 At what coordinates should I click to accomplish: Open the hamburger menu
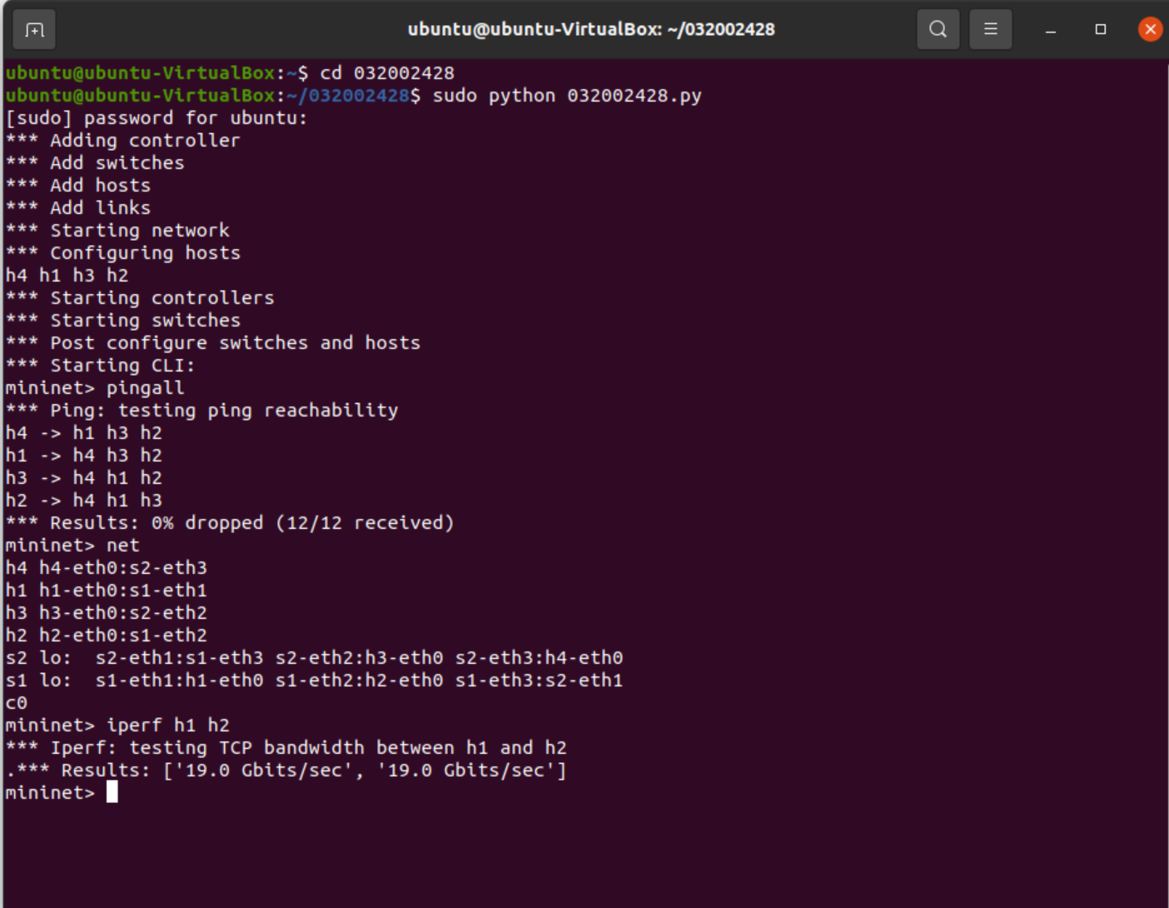click(x=990, y=30)
